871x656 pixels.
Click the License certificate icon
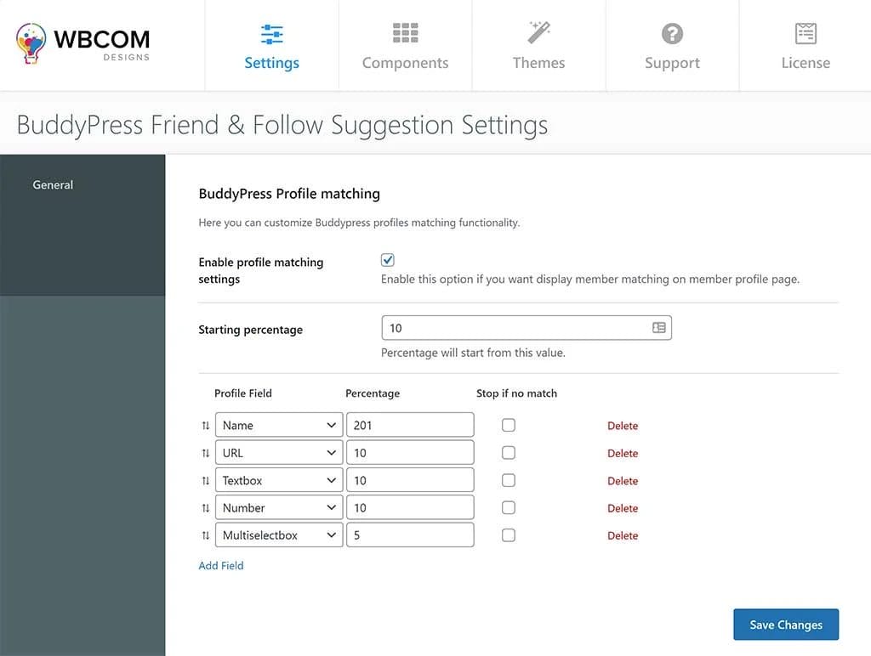(805, 33)
